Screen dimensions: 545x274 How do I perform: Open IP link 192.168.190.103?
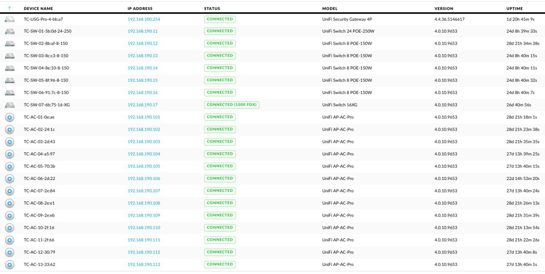[x=144, y=142]
